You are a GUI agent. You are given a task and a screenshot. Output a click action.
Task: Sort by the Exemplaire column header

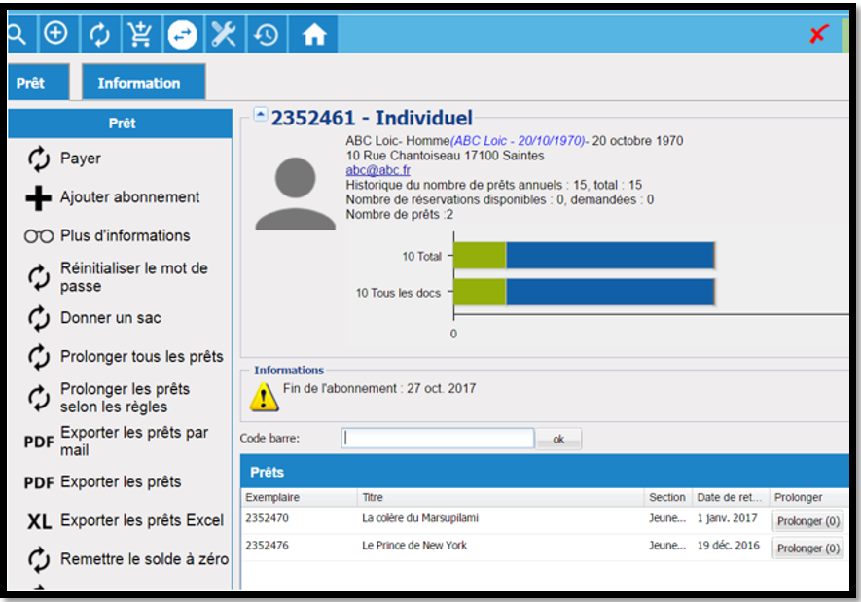point(300,497)
